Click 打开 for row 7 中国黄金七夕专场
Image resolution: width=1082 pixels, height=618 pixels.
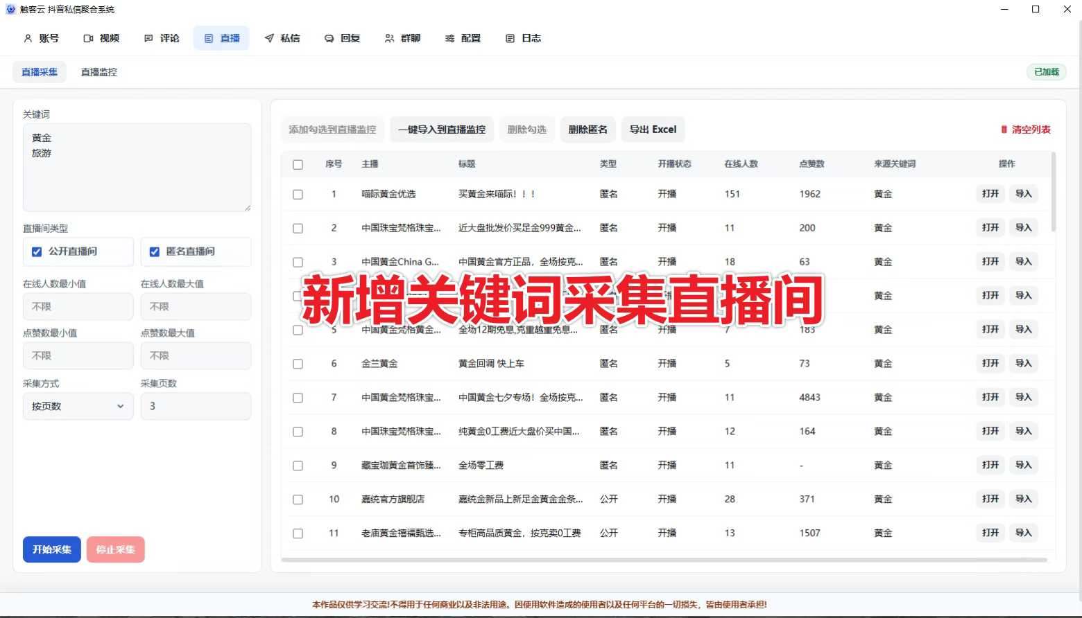[990, 398]
